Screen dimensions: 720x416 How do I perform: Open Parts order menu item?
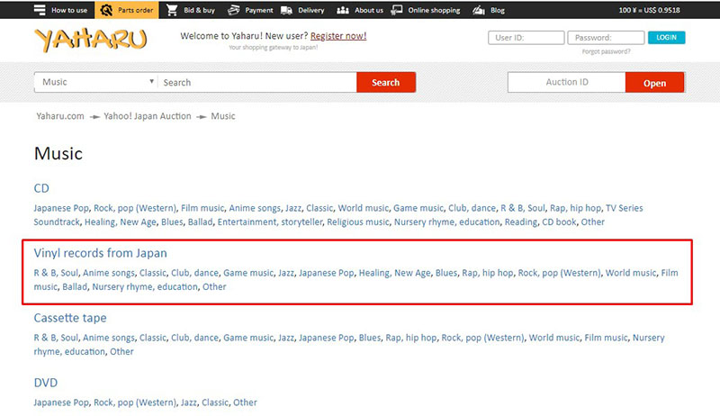136,10
